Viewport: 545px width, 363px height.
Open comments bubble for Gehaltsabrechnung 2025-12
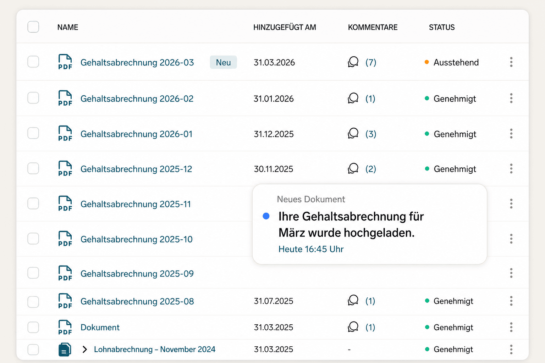pos(353,168)
